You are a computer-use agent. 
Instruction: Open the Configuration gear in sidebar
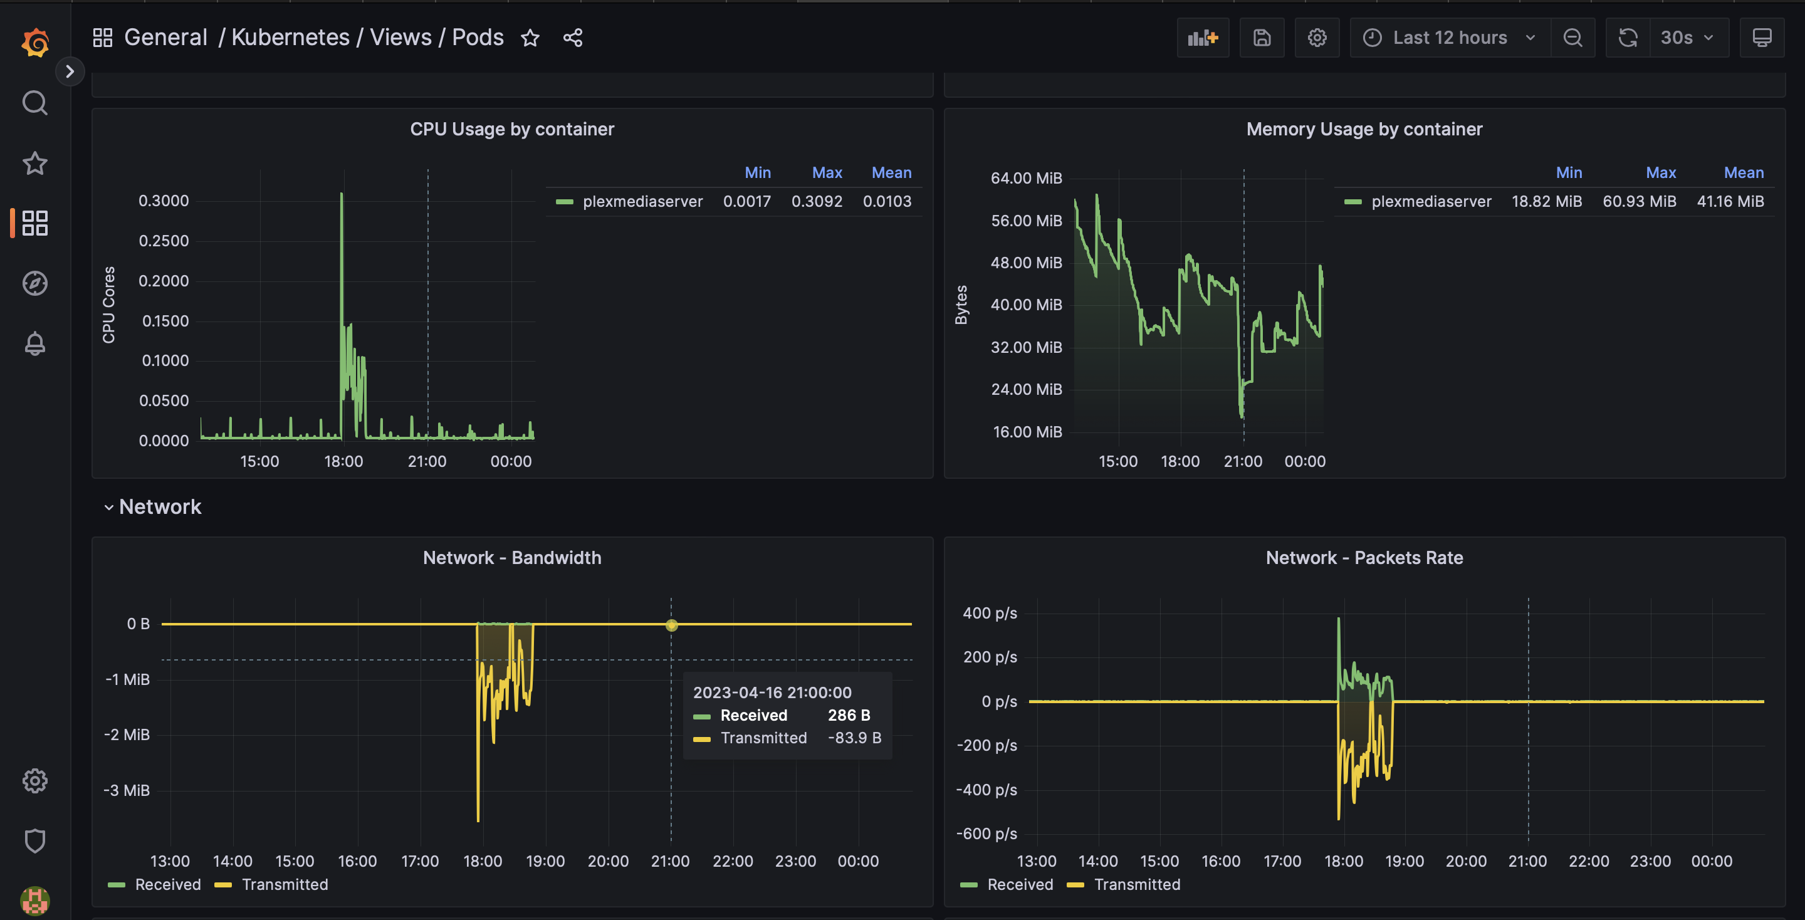pyautogui.click(x=35, y=781)
